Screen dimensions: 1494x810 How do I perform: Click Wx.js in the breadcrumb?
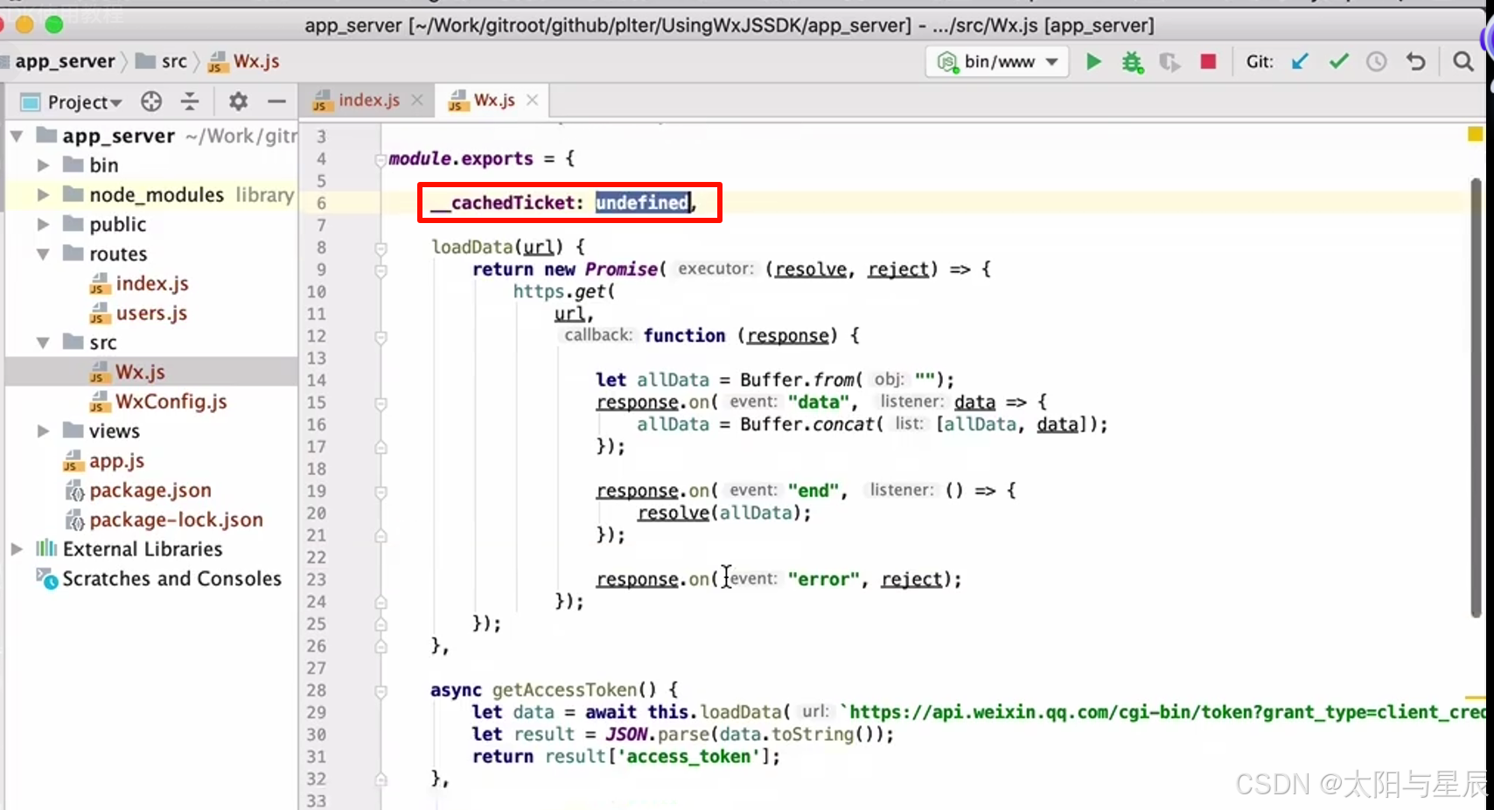(244, 61)
